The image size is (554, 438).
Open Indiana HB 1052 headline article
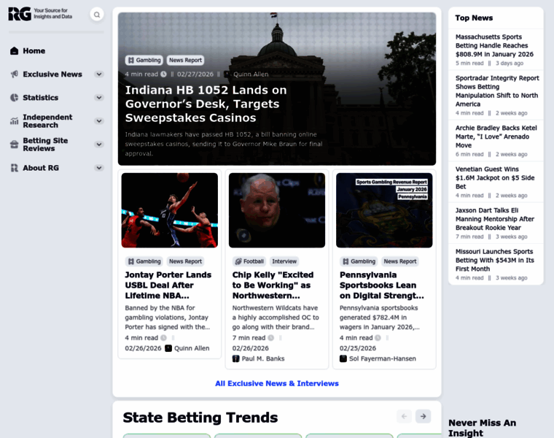point(206,104)
